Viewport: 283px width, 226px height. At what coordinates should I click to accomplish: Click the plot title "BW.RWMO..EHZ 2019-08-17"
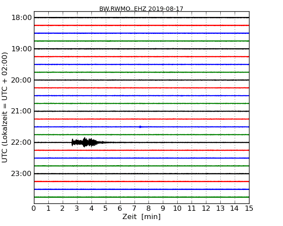point(141,9)
